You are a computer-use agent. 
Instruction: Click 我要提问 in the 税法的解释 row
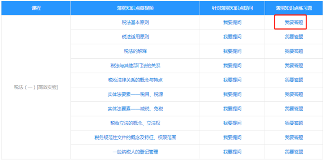point(232,51)
